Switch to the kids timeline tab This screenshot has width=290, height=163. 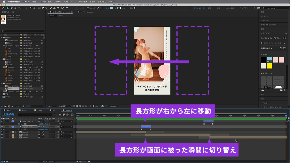pyautogui.click(x=54, y=110)
